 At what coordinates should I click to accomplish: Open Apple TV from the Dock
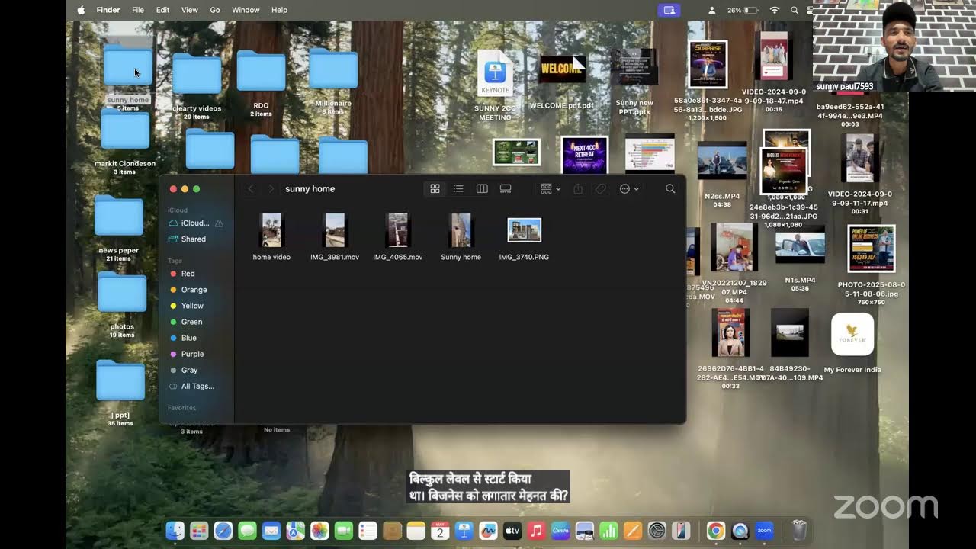512,531
